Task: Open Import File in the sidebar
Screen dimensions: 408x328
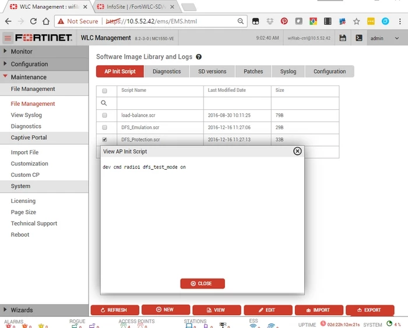Action: coord(24,152)
